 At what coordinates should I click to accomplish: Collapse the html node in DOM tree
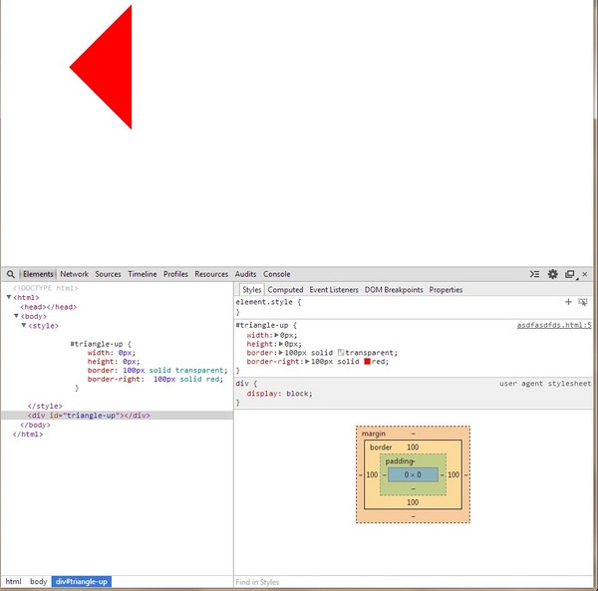click(x=9, y=297)
